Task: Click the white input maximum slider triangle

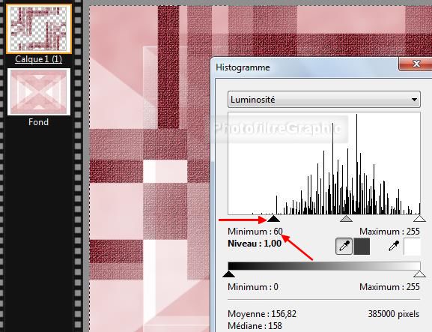Action: [x=419, y=219]
